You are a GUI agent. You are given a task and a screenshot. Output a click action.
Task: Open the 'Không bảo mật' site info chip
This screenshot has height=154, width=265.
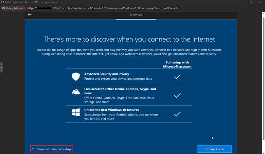click(12, 8)
